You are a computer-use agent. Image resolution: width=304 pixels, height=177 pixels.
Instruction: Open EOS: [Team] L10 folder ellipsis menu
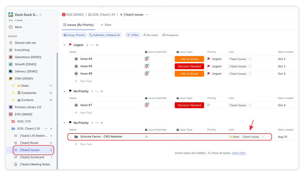point(46,128)
